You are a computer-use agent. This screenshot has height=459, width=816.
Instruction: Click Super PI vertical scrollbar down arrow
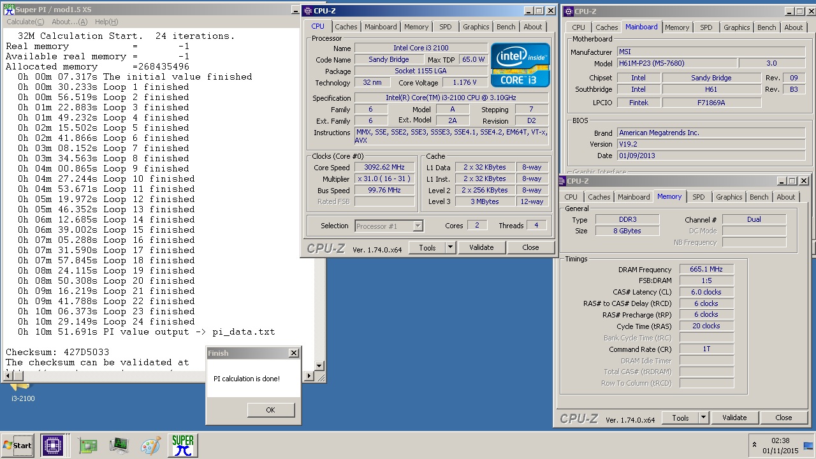(321, 366)
